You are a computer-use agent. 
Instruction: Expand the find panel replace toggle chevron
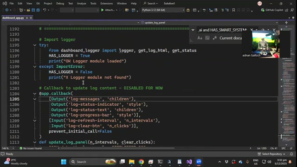click(193, 30)
